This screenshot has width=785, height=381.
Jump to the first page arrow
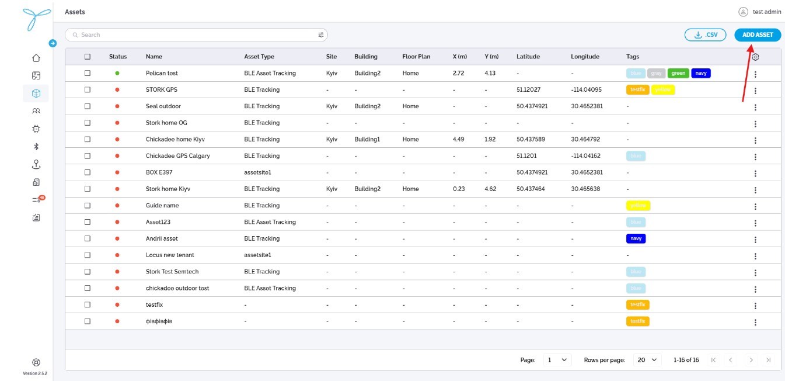pos(713,360)
